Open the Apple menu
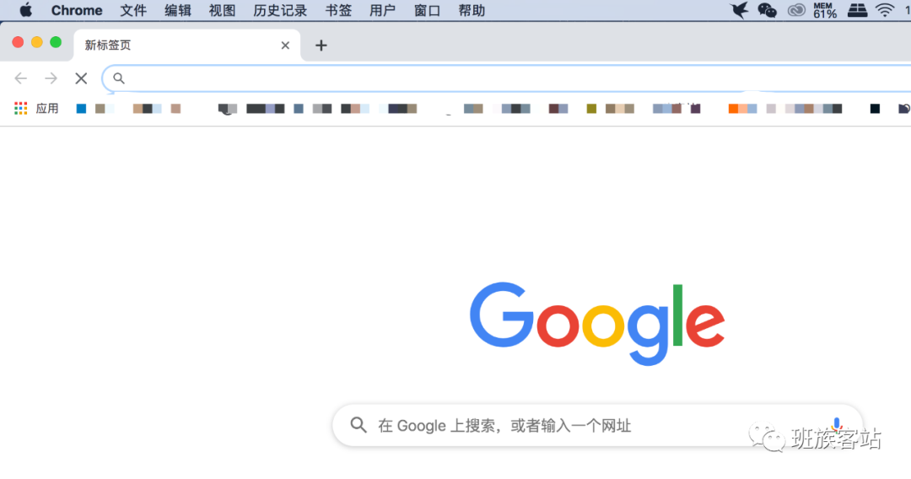This screenshot has height=479, width=911. (x=26, y=10)
